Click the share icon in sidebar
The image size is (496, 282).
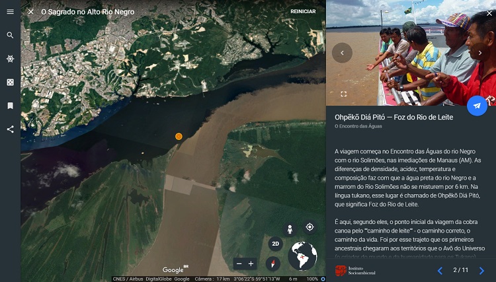coord(10,129)
